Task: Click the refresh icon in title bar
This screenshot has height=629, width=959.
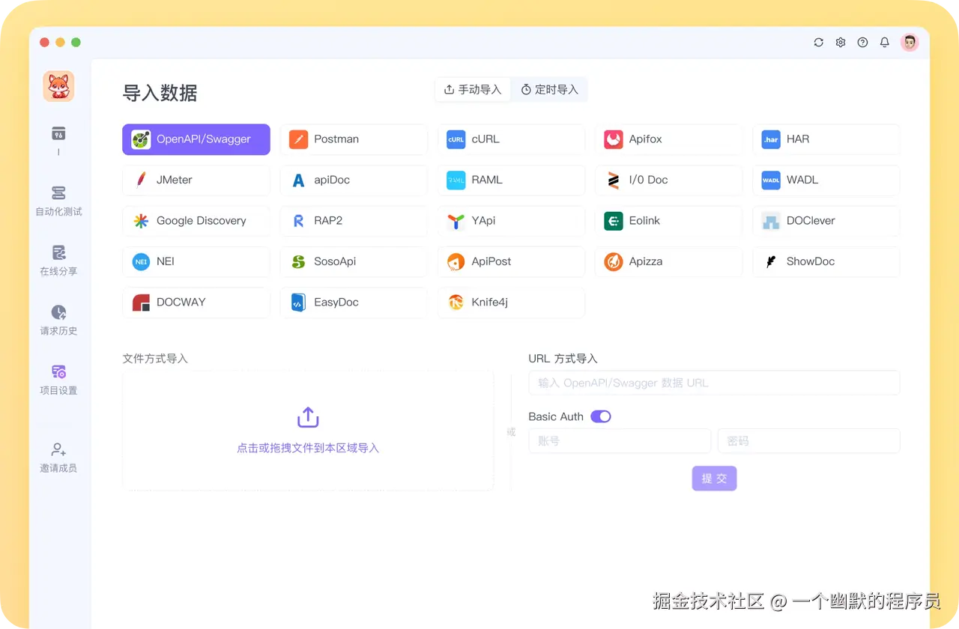Action: pyautogui.click(x=819, y=43)
